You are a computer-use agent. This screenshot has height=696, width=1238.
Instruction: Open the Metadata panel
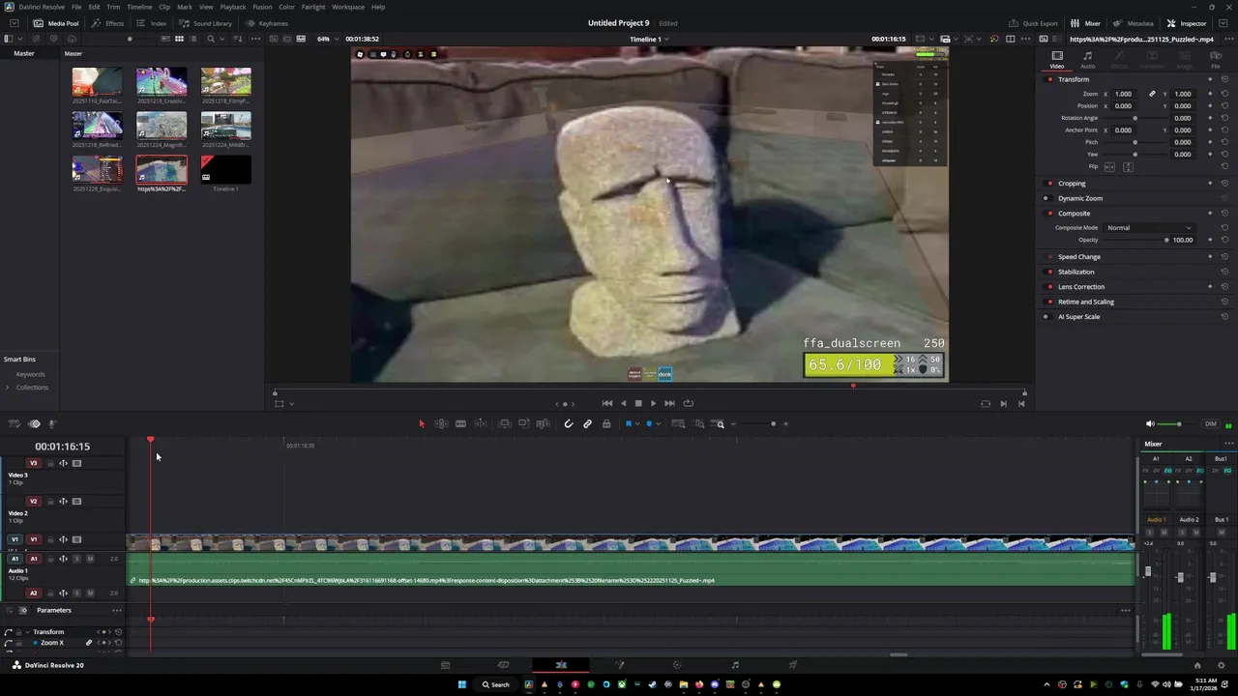click(1134, 23)
